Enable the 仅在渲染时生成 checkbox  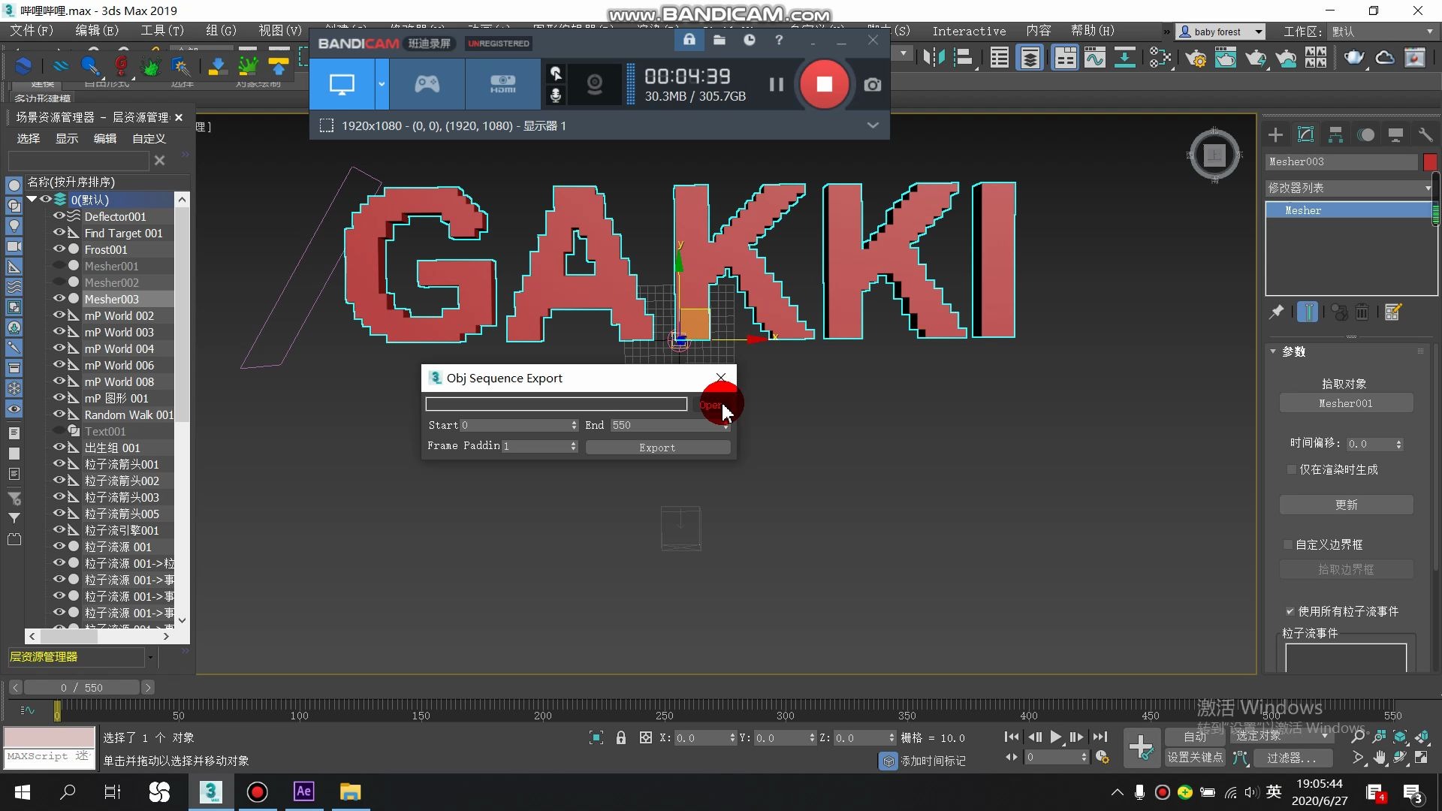(1291, 469)
